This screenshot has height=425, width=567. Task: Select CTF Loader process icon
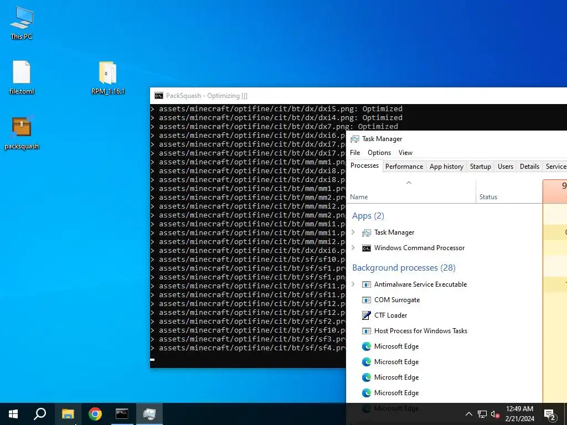(x=367, y=315)
